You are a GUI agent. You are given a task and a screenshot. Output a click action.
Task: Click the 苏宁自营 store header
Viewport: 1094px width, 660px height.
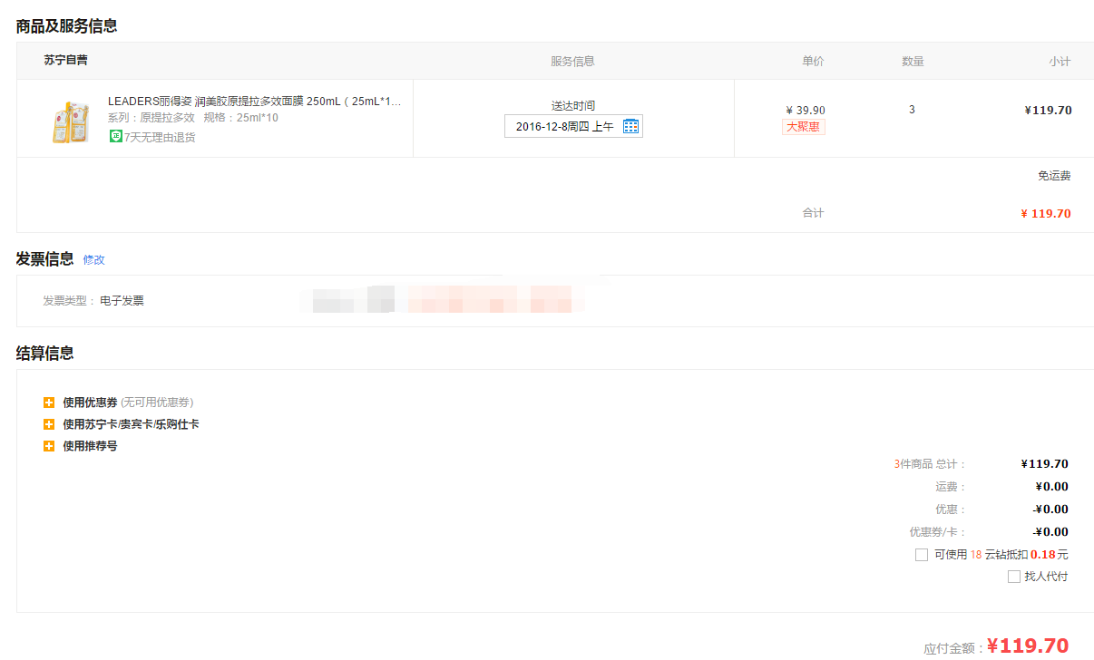tap(66, 61)
